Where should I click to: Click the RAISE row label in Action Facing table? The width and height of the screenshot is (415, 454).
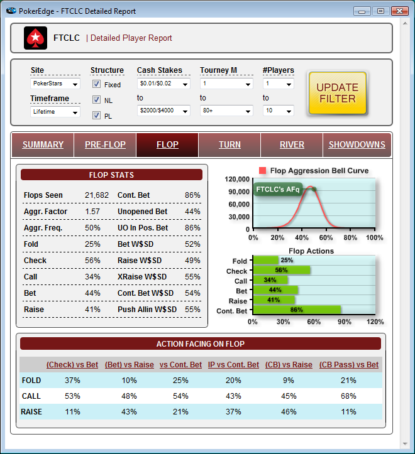pos(31,412)
